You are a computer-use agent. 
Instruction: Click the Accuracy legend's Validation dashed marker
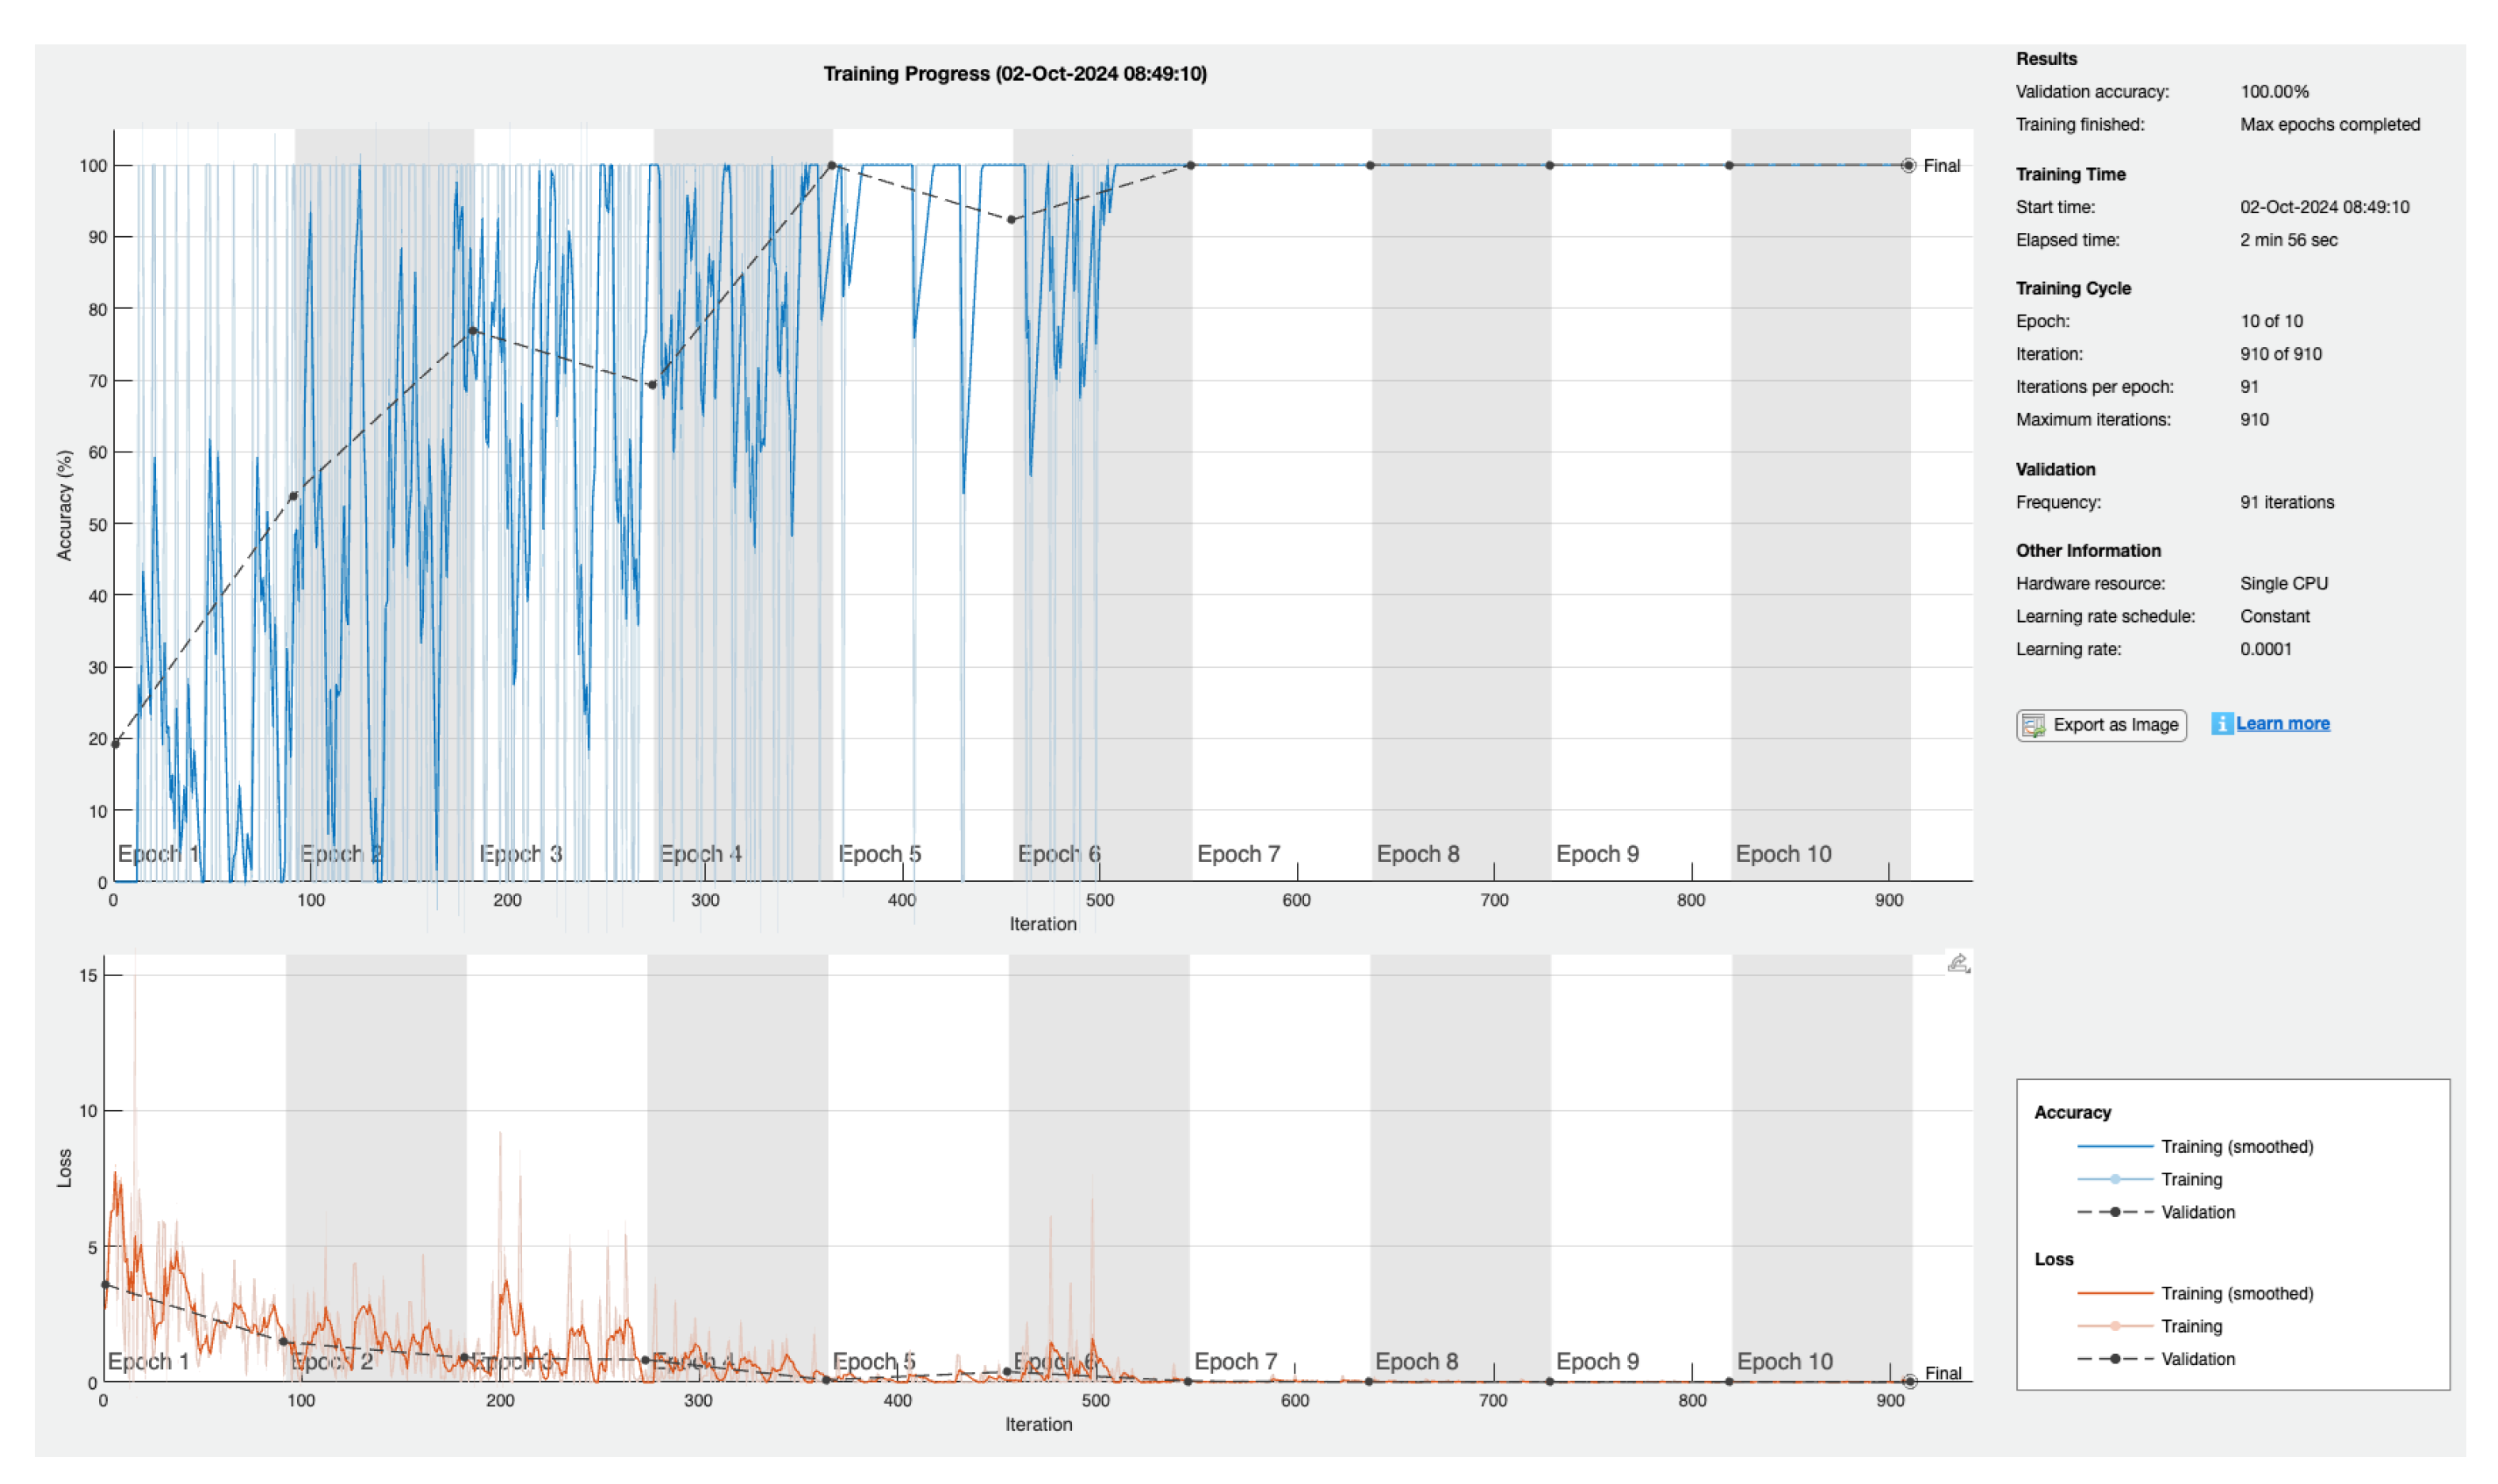[2115, 1212]
